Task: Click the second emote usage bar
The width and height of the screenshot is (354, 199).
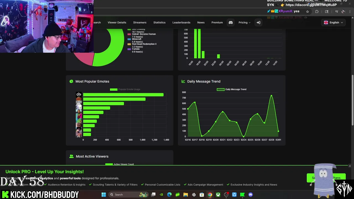Action: pos(114,99)
